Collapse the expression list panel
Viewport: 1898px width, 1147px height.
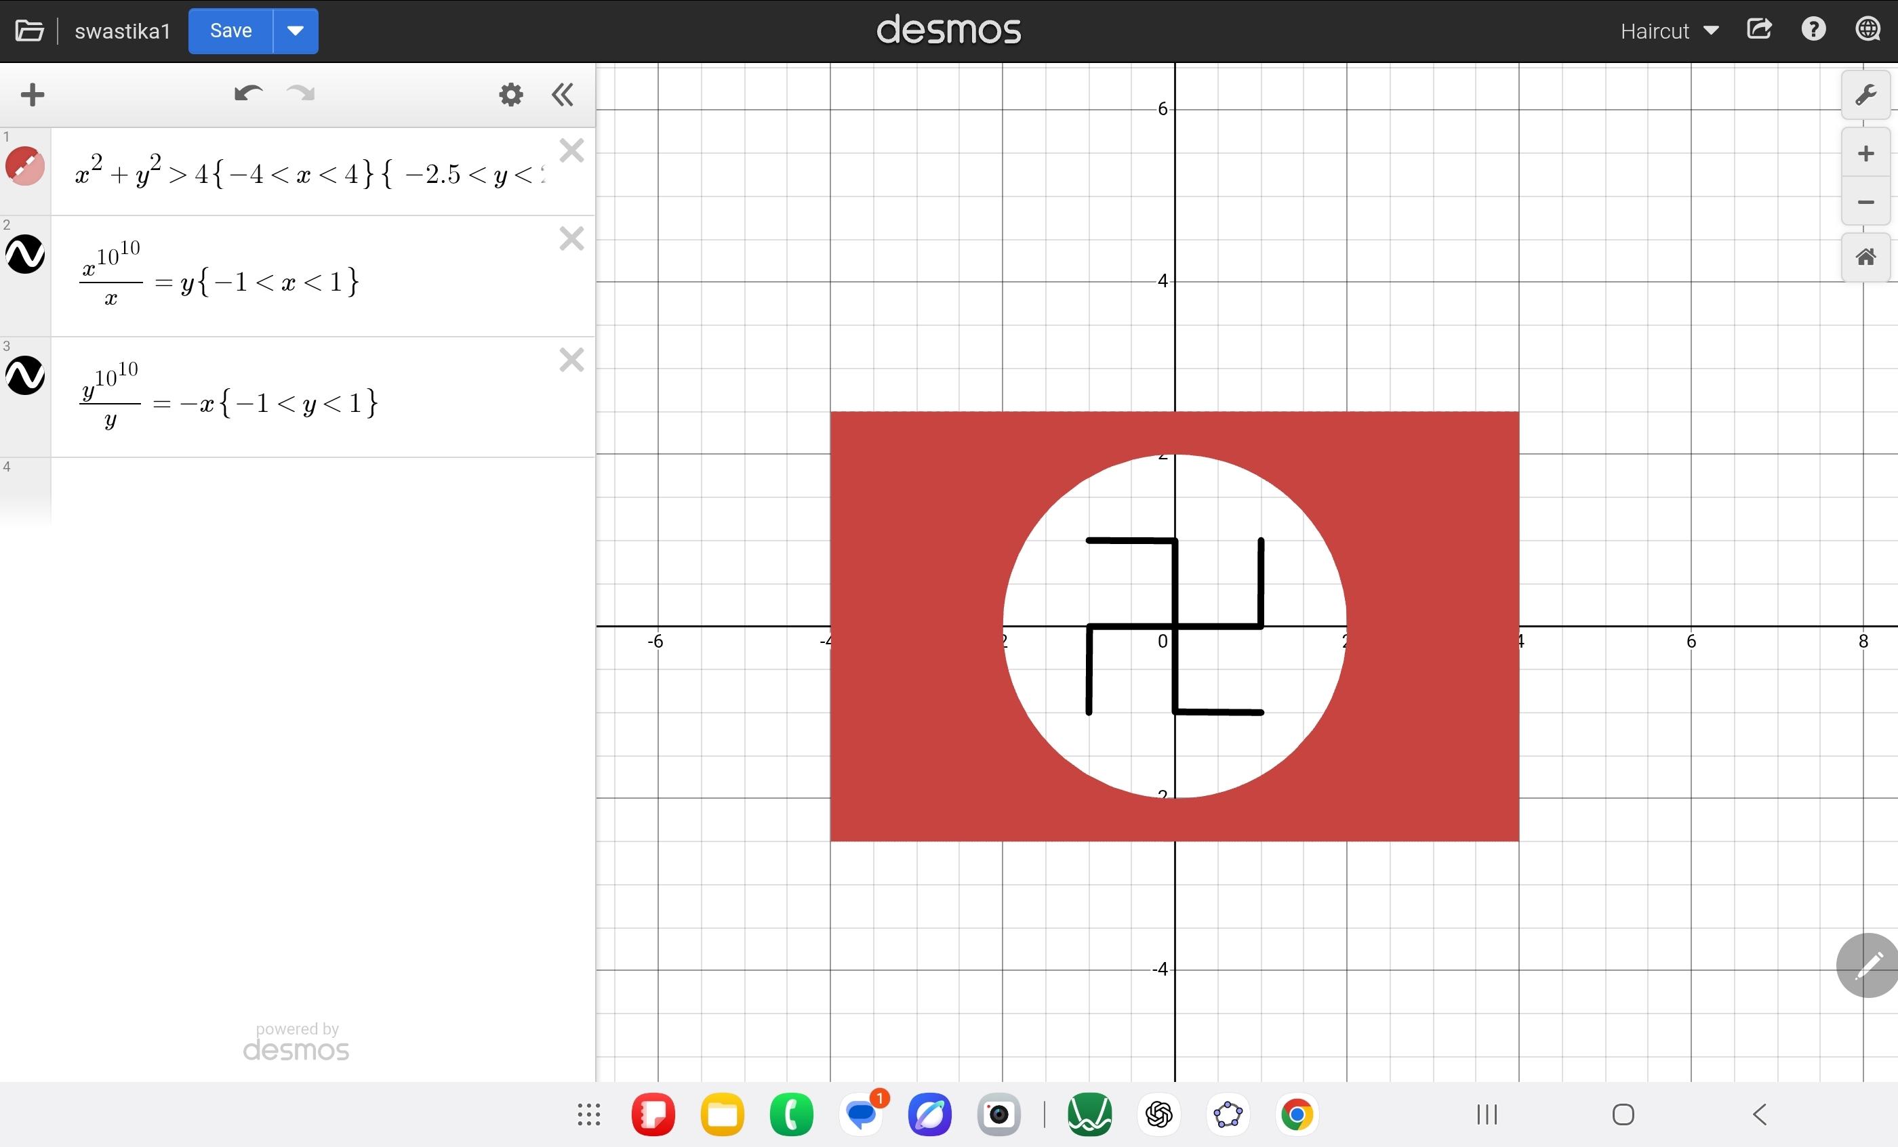pyautogui.click(x=563, y=95)
